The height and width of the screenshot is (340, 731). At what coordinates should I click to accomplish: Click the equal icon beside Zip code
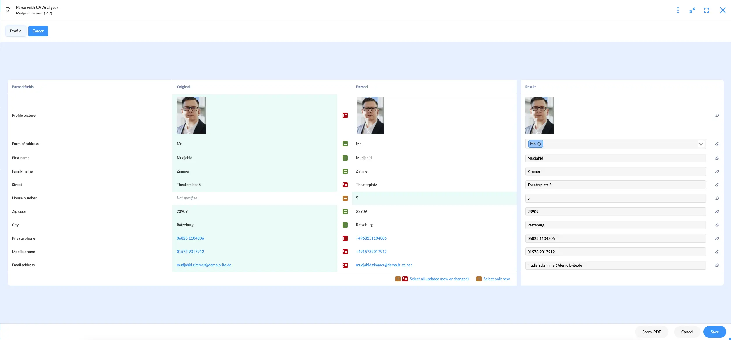[x=345, y=212]
